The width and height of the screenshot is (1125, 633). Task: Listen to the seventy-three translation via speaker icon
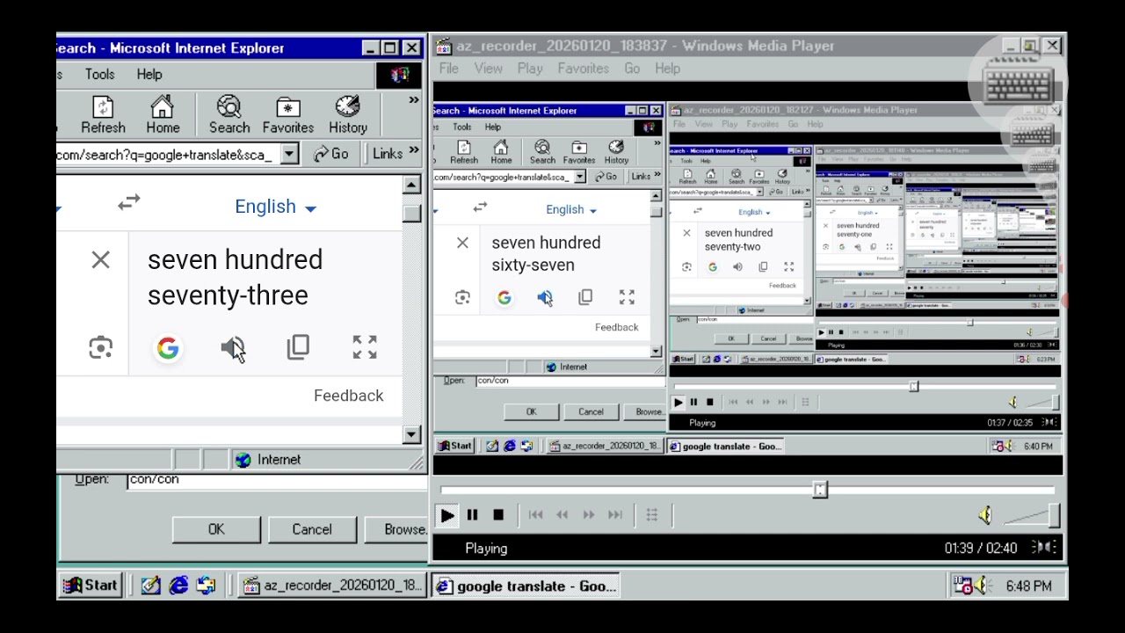tap(233, 348)
